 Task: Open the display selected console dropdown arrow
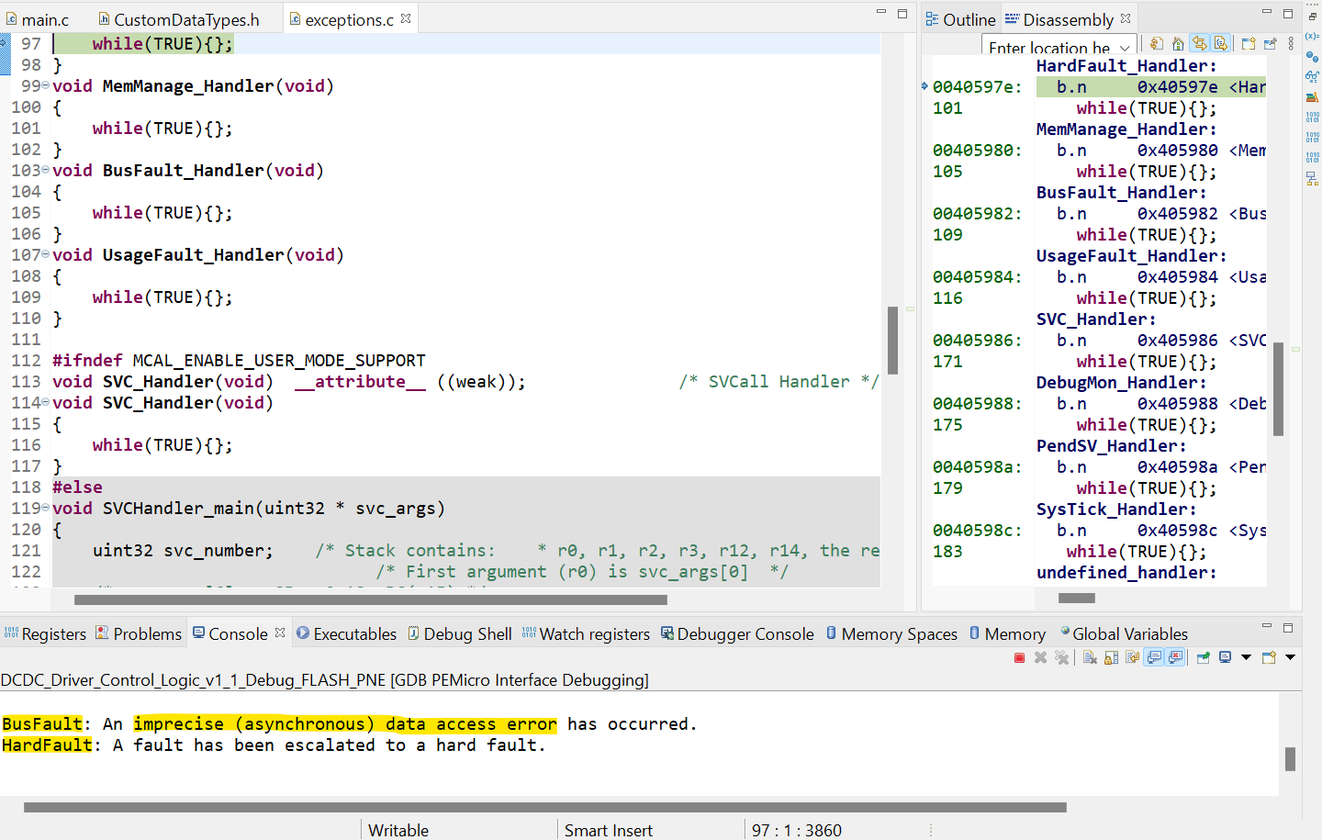[x=1246, y=657]
